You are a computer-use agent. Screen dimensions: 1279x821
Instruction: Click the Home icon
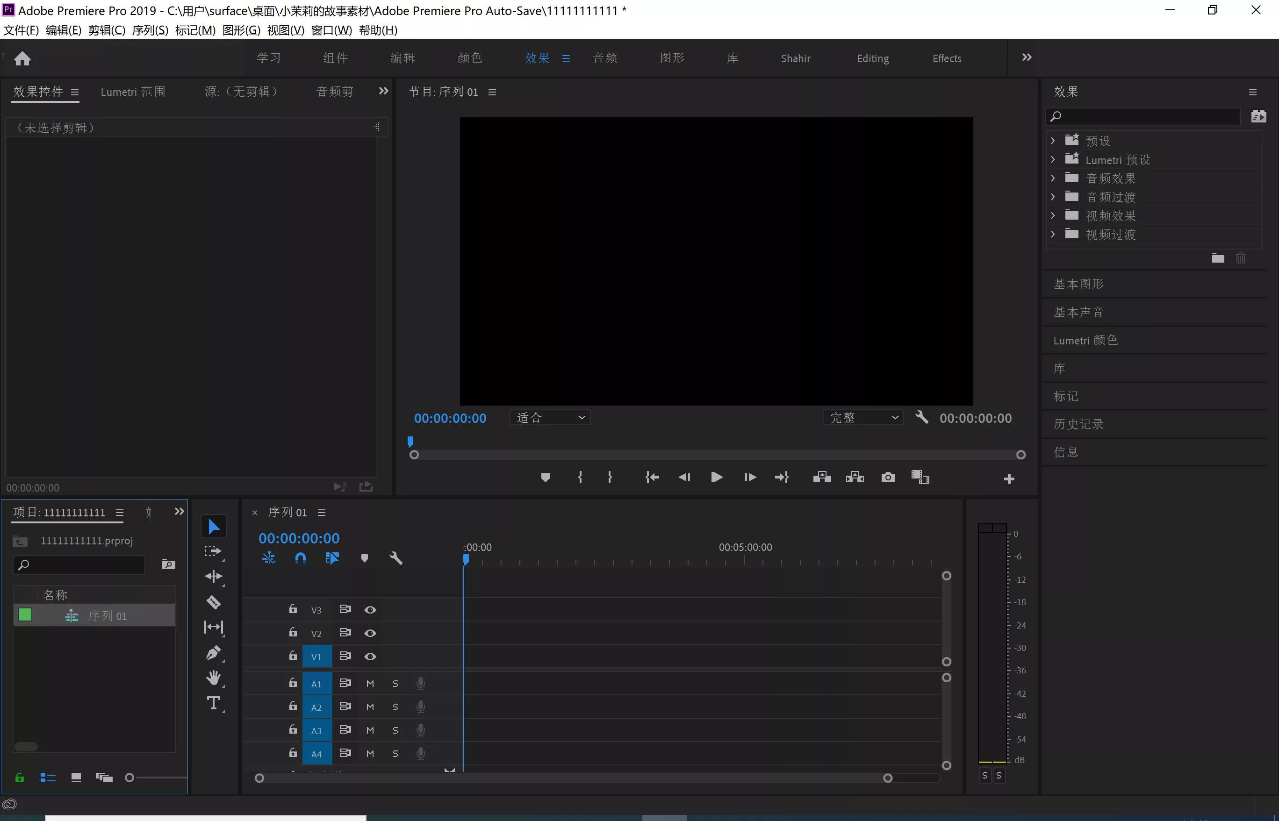click(x=22, y=58)
